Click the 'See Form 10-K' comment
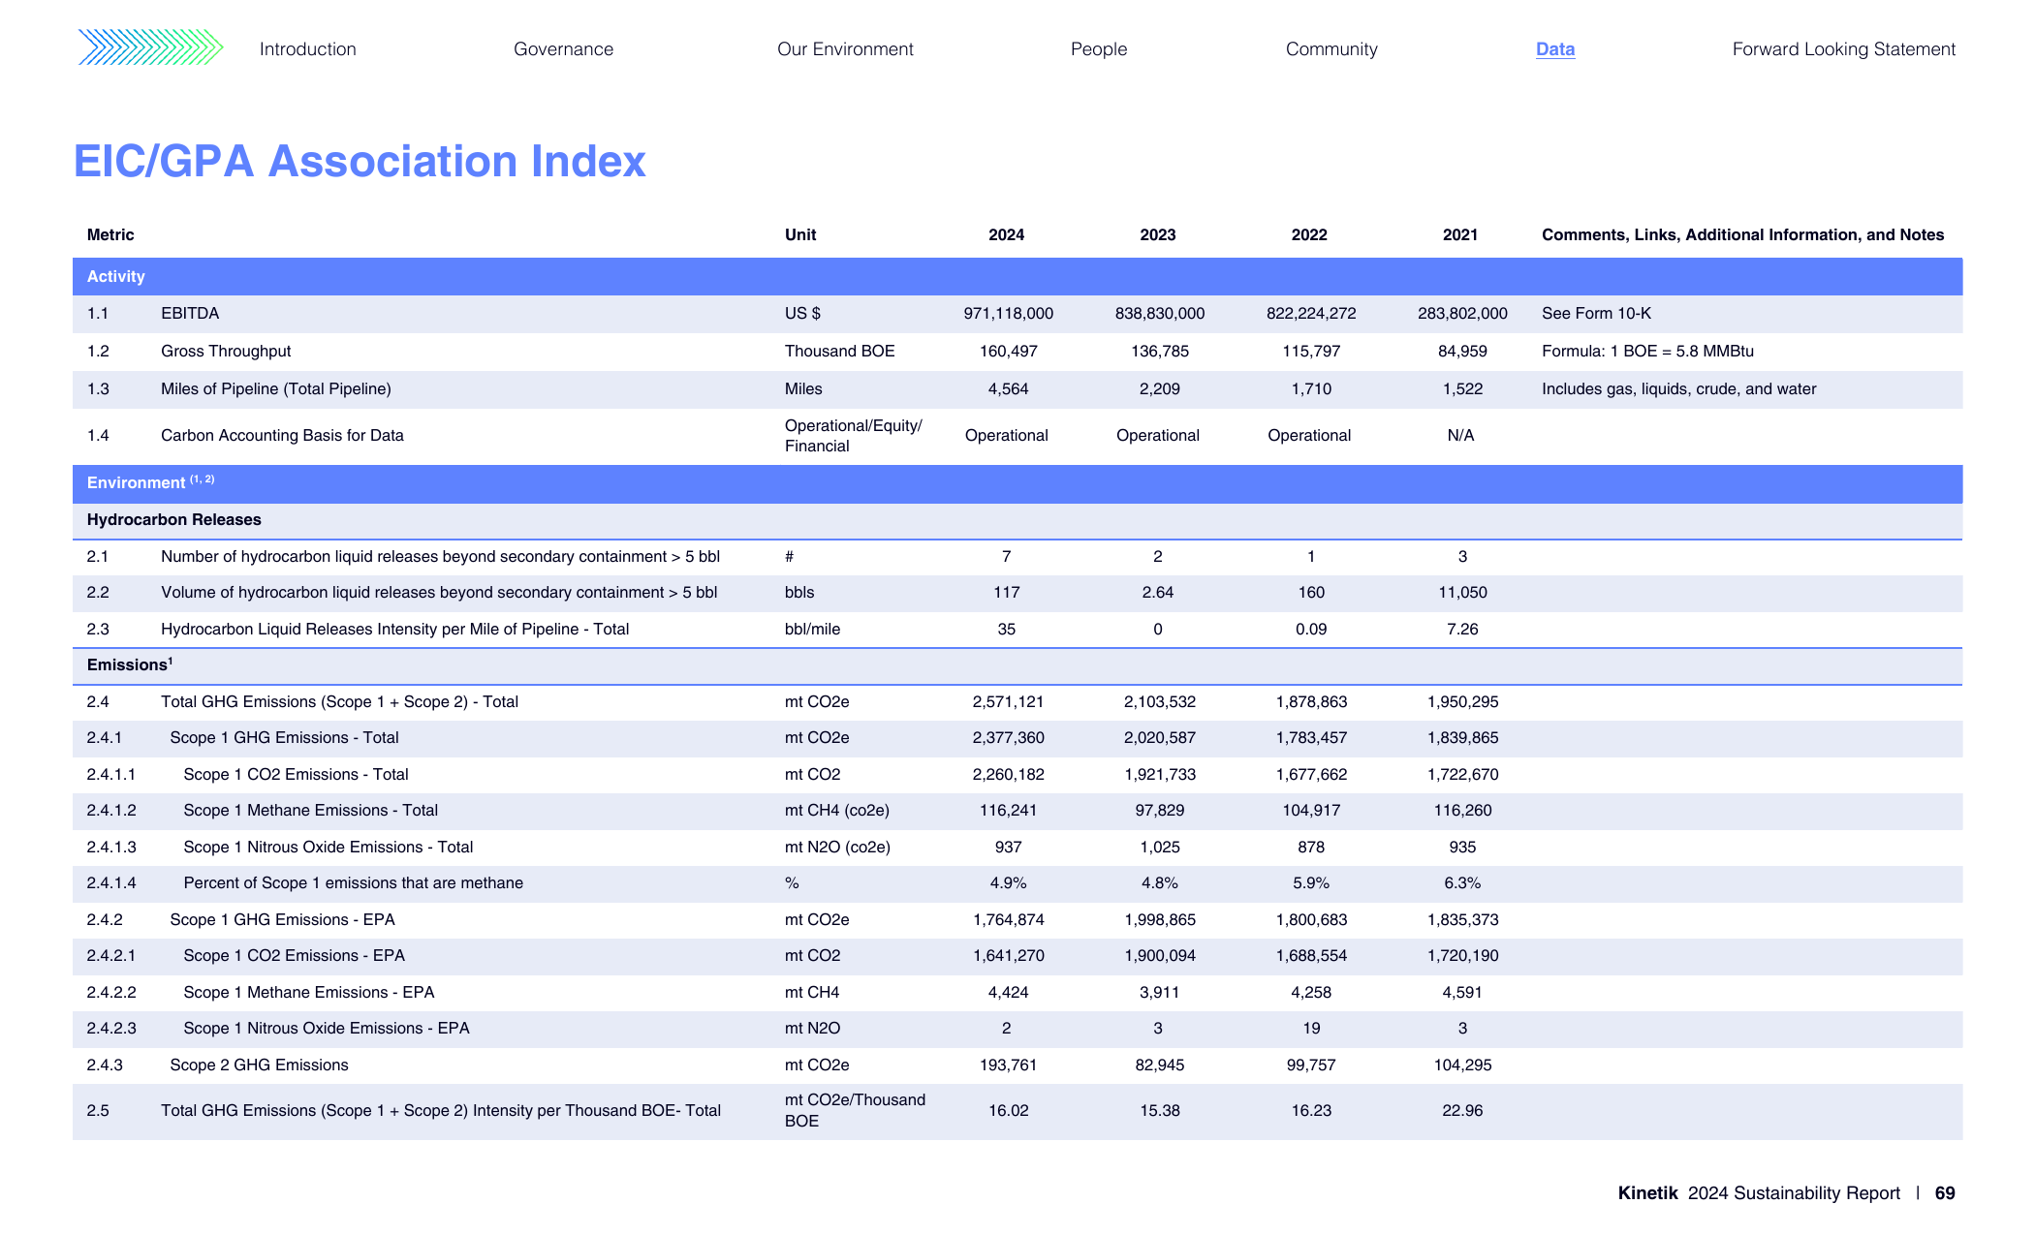 click(x=1596, y=313)
